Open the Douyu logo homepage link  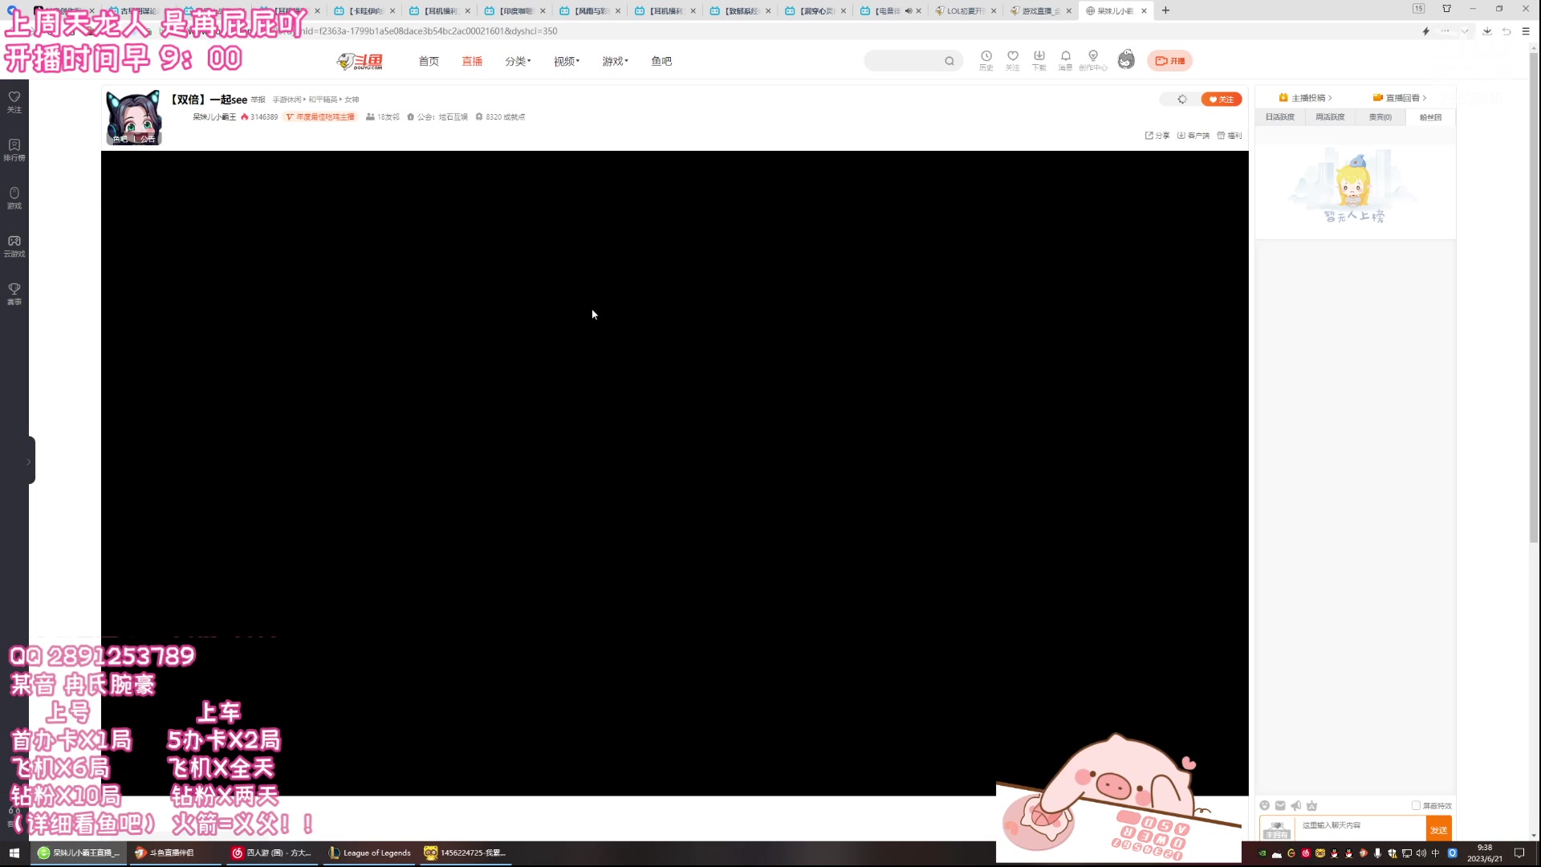click(360, 61)
